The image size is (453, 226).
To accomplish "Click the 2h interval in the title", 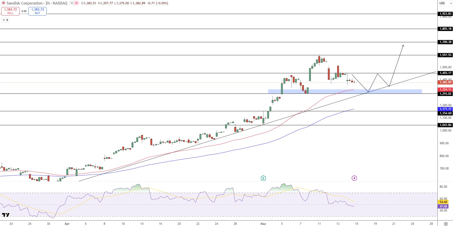I will [x=48, y=3].
